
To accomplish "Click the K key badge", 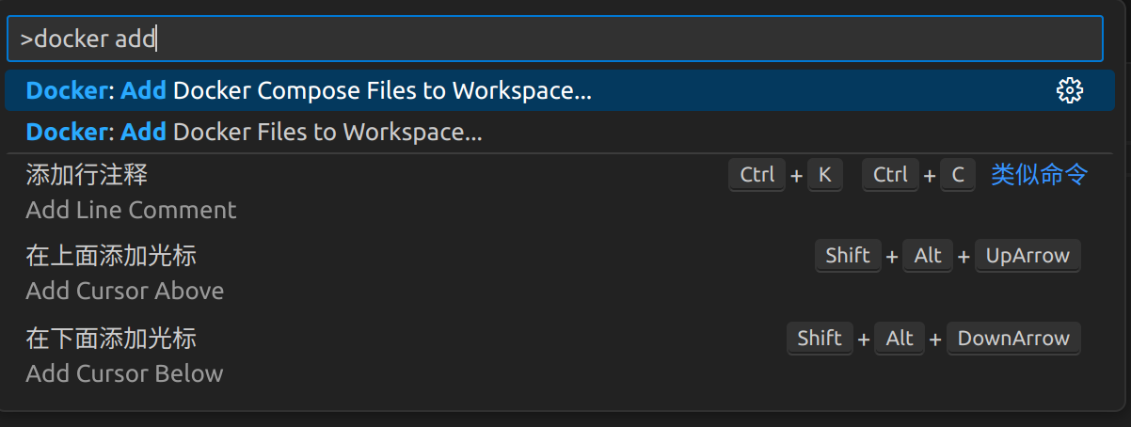I will [824, 175].
